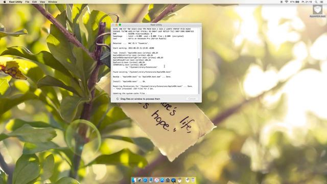The image size is (327, 184).
Task: Click the 'IOHDAFamily.kext' log line
Action: coord(130,65)
